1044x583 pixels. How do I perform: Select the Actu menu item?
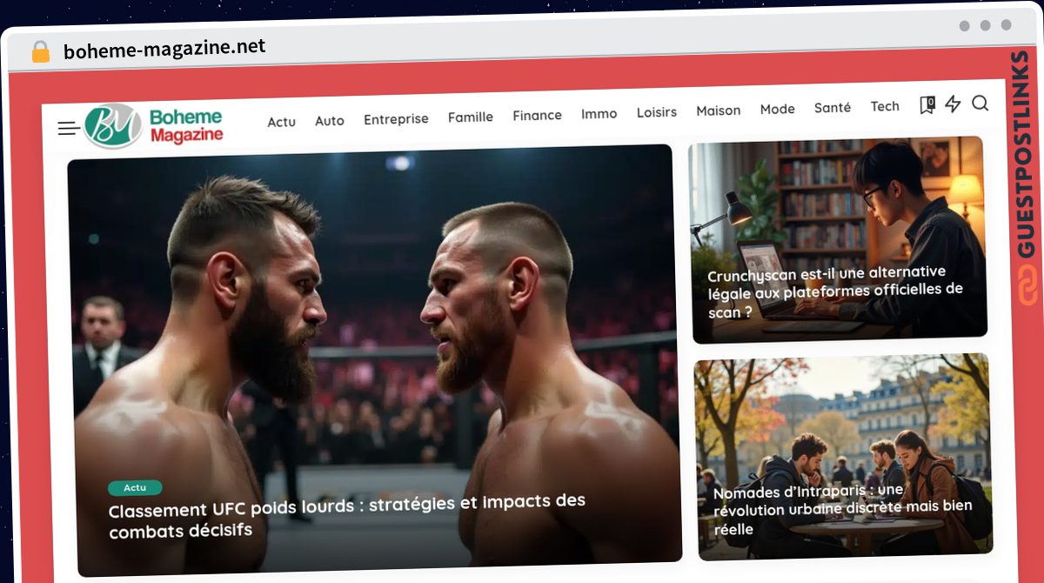point(280,122)
